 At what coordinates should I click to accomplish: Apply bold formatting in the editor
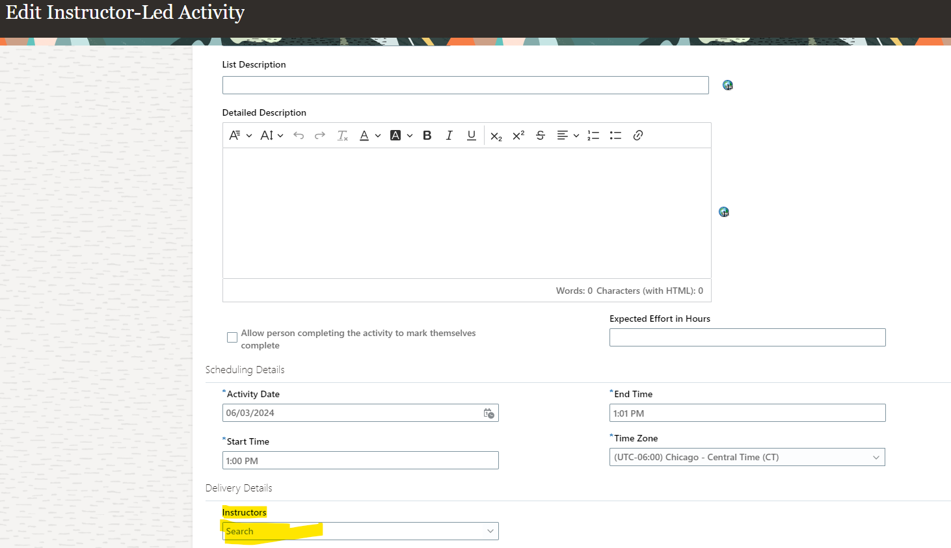coord(427,135)
